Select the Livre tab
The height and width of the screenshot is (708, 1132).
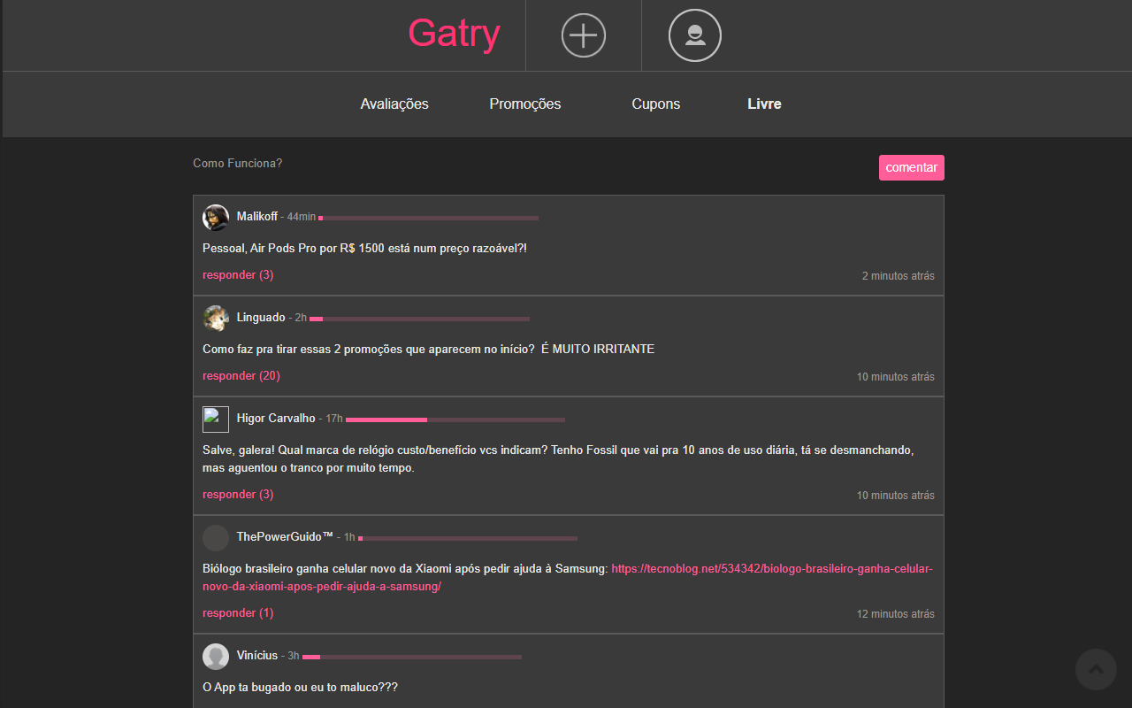pos(764,104)
